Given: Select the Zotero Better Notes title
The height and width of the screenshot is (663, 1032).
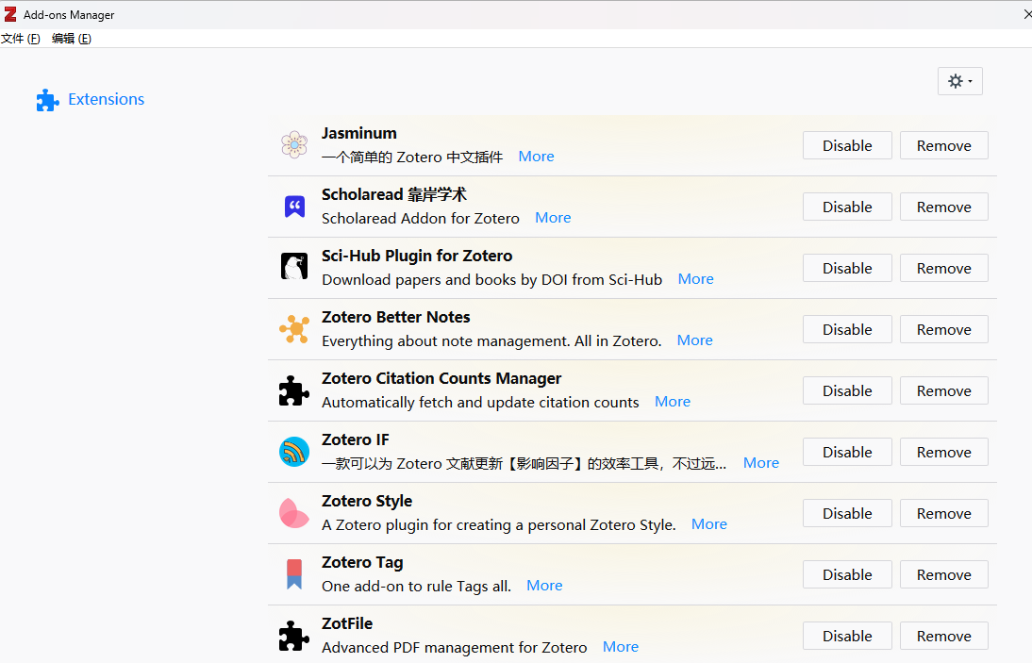Looking at the screenshot, I should (x=395, y=316).
